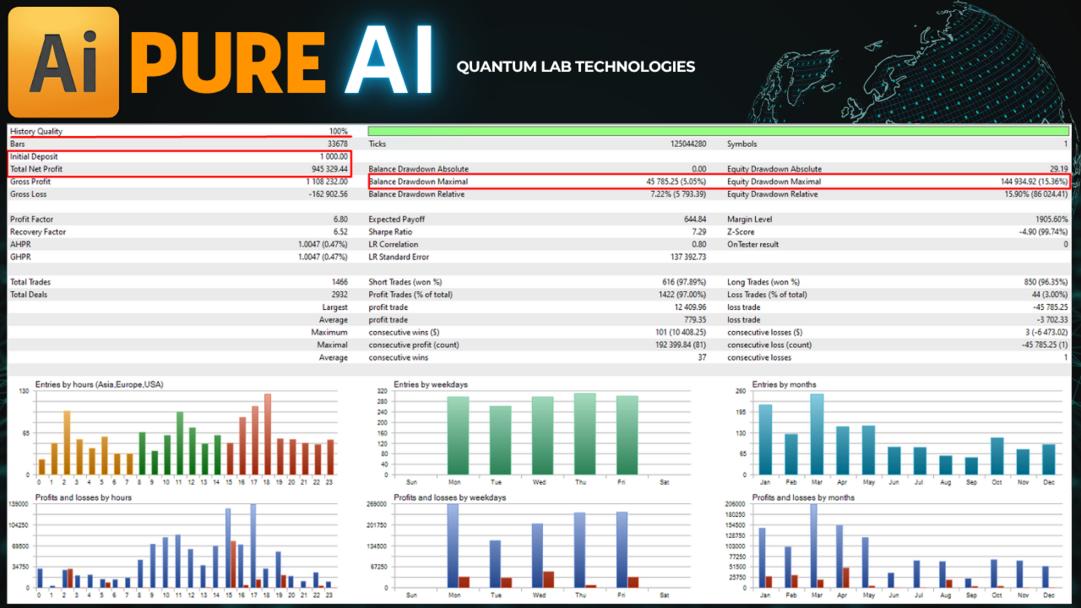Click the Mar bar in Entries by months
Screen dimensions: 1081x608
point(817,434)
